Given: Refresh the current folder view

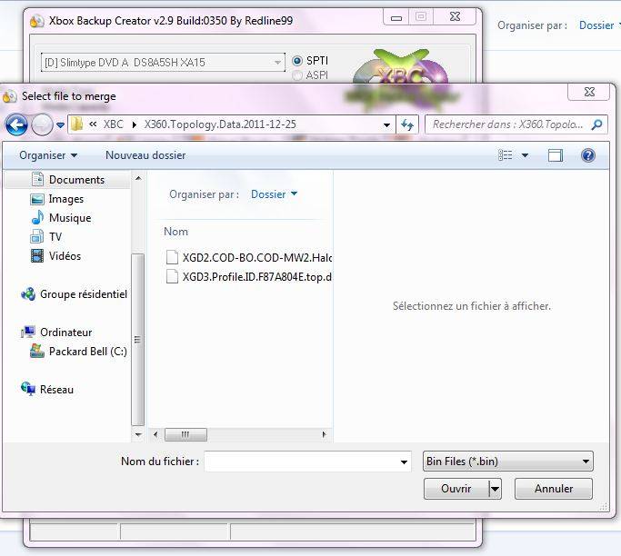Looking at the screenshot, I should [407, 125].
